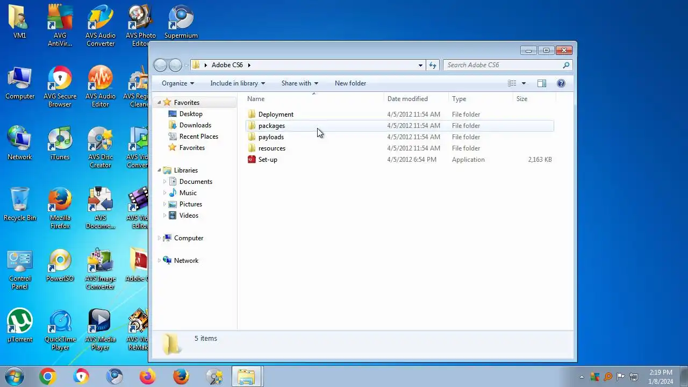Open Include in library menu
The height and width of the screenshot is (387, 688).
(x=238, y=83)
